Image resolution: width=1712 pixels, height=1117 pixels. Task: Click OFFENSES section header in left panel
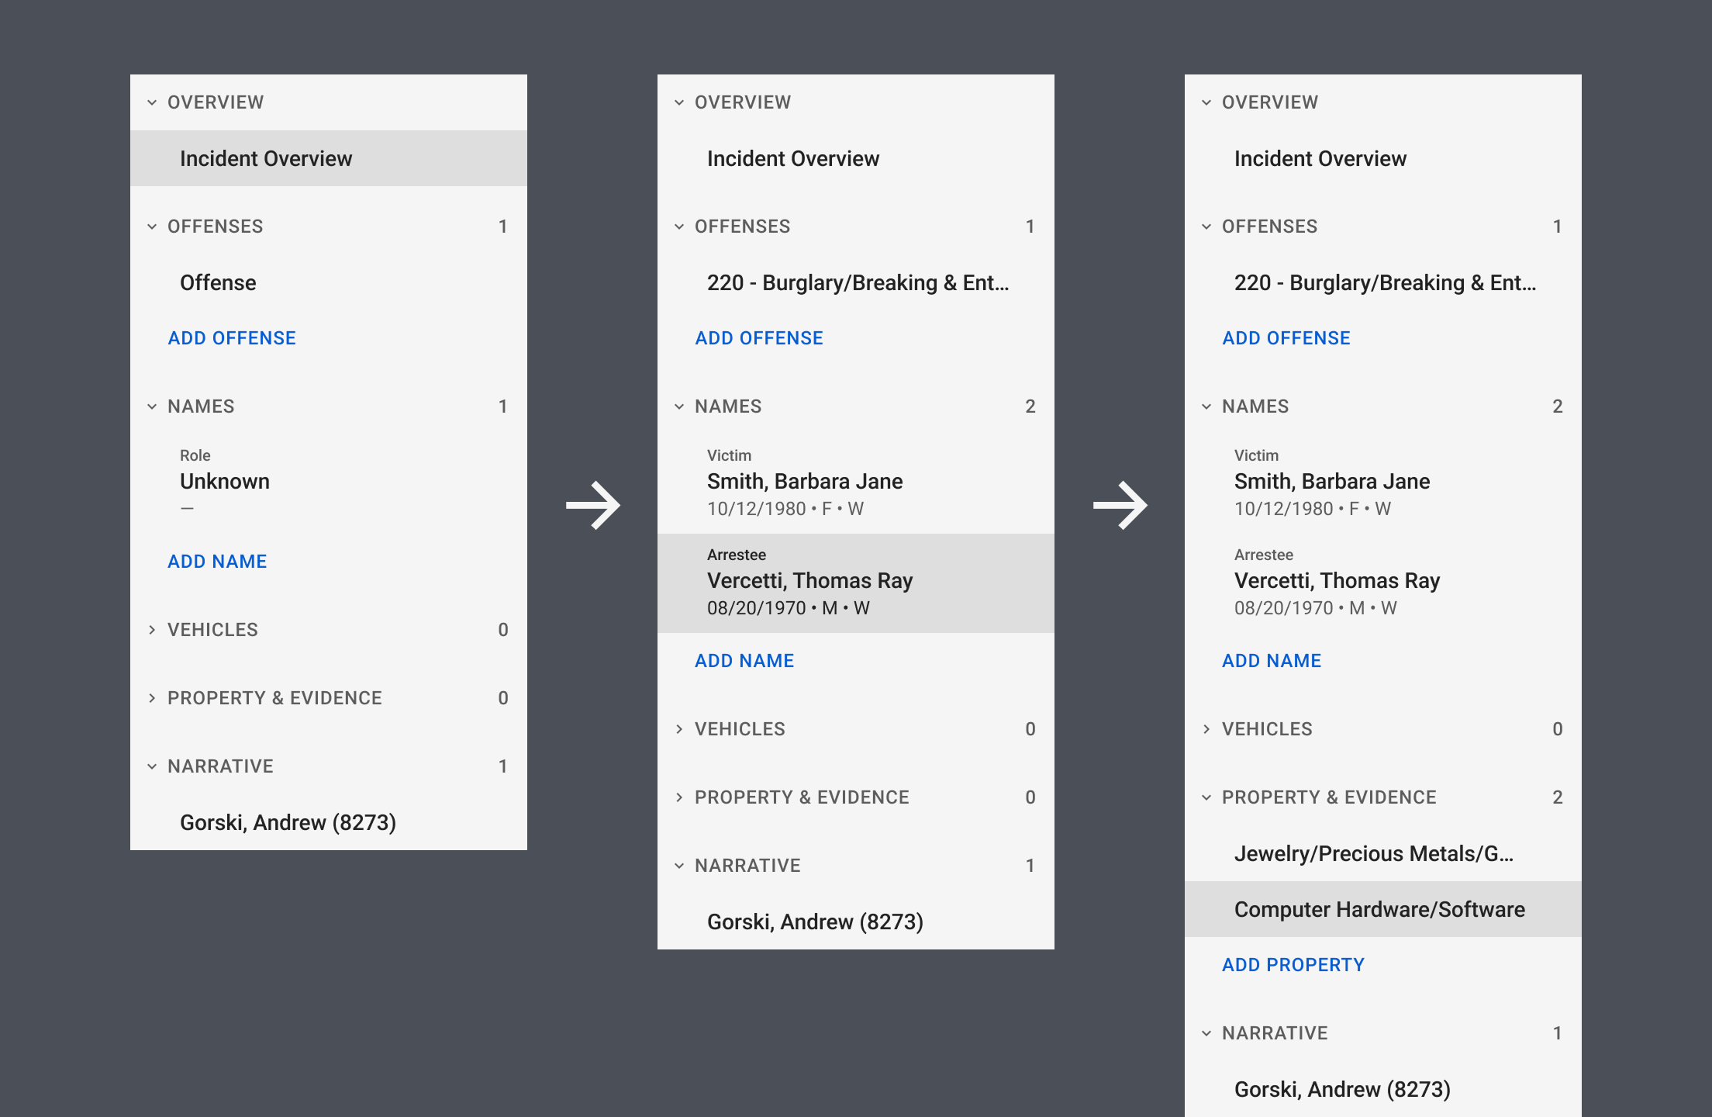tap(329, 227)
